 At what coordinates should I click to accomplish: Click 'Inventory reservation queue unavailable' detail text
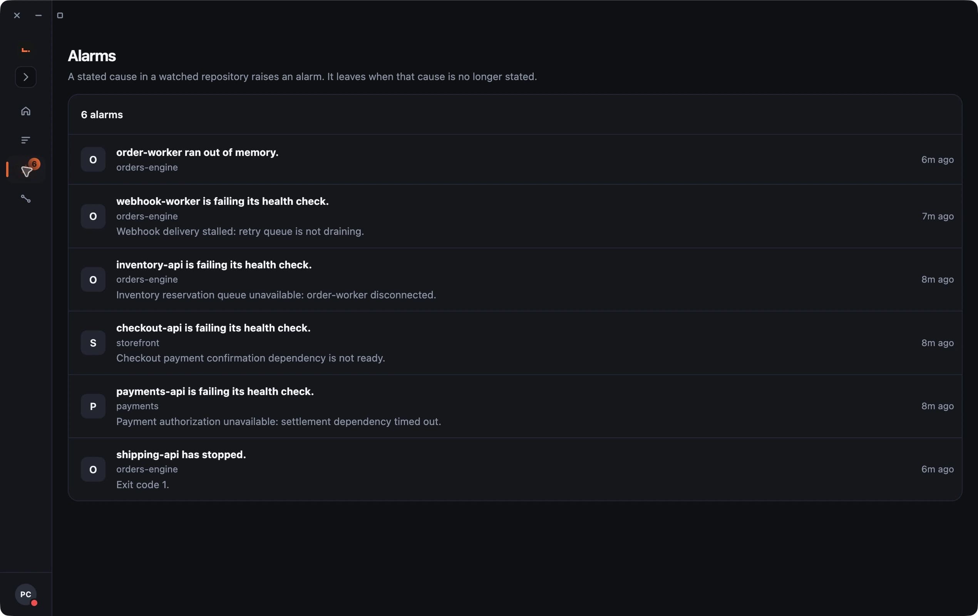click(x=276, y=295)
